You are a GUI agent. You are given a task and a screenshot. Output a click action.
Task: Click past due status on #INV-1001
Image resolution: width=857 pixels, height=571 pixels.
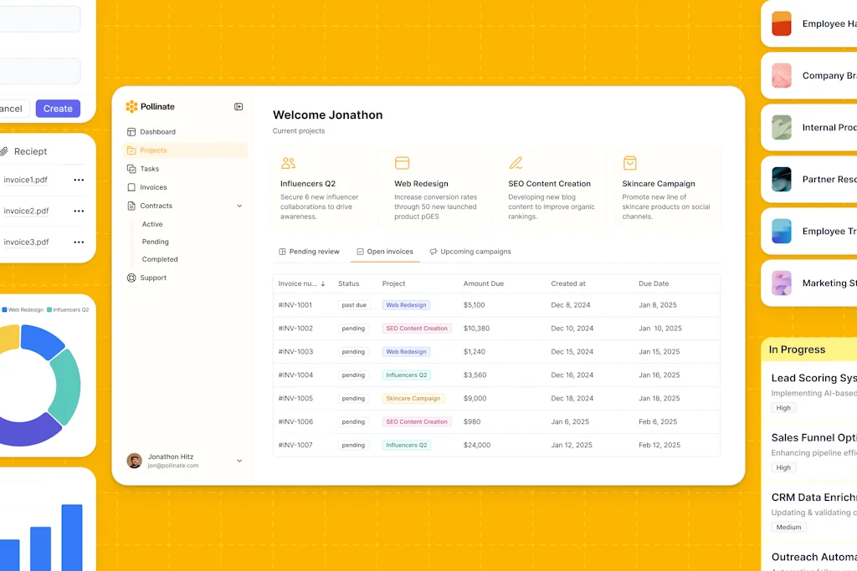click(x=353, y=305)
